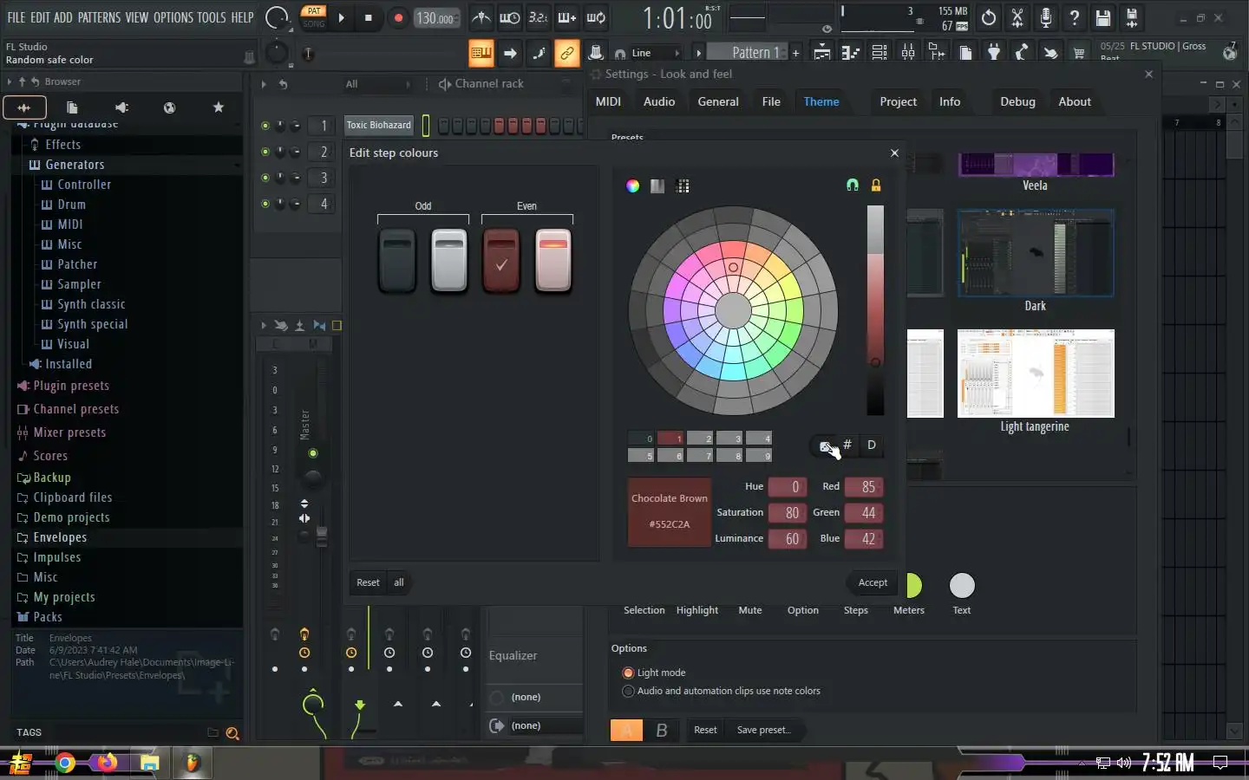1249x780 pixels.
Task: Toggle channel 2 green mute LED
Action: click(x=265, y=152)
